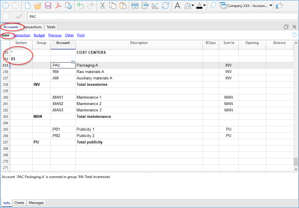Switch to the Totals tab
This screenshot has width=299, height=208.
[51, 27]
